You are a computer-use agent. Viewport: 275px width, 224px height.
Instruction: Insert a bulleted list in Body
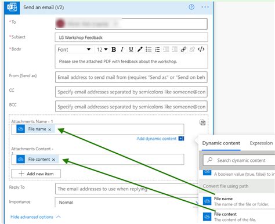149,49
